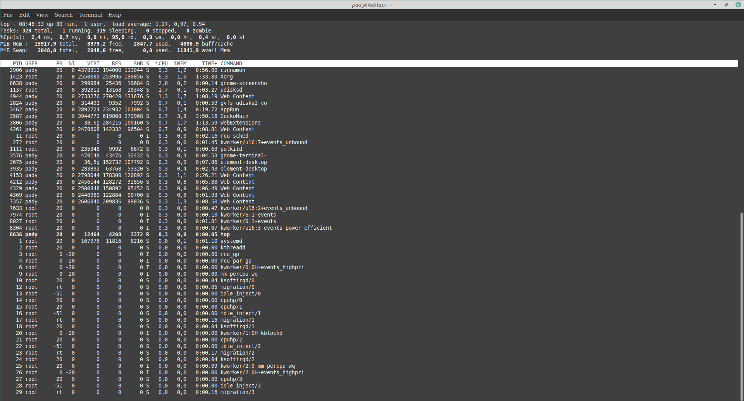Click kworker/u16:7+events_unbound command

(x=264, y=142)
